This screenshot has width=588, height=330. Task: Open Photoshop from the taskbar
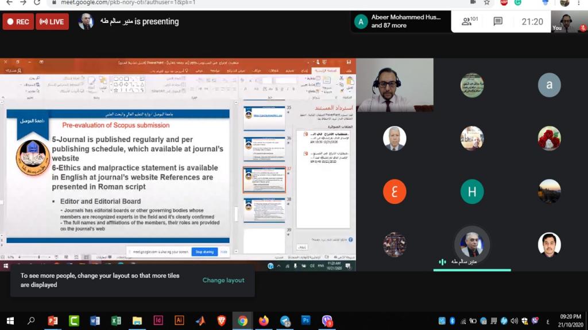click(306, 321)
